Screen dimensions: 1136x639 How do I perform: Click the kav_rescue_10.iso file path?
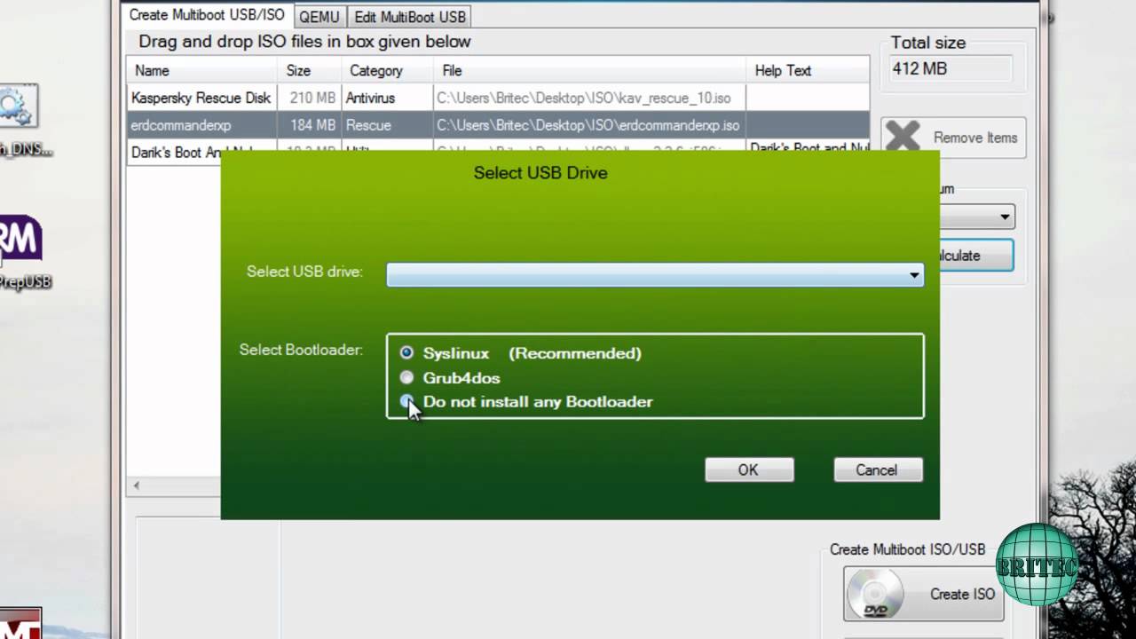click(x=583, y=98)
